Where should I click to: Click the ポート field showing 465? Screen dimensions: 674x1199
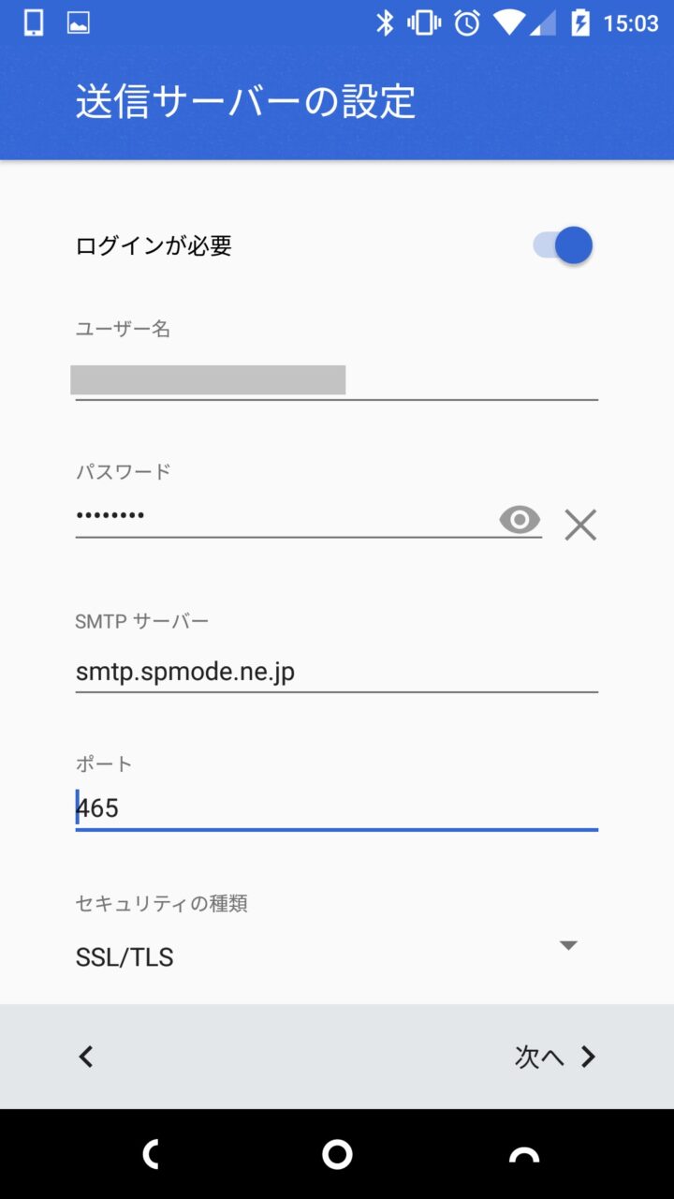pos(335,807)
